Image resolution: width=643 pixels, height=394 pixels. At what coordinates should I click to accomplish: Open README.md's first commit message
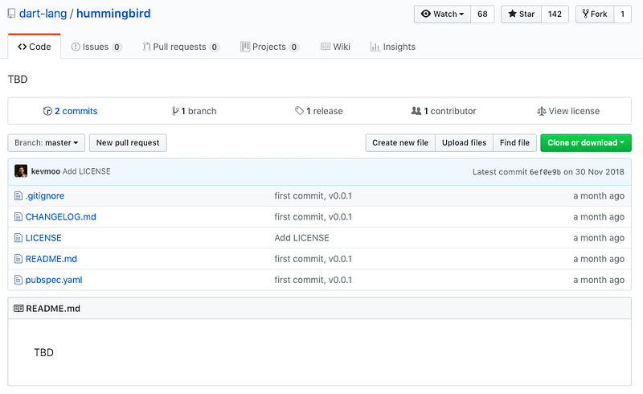tap(313, 259)
